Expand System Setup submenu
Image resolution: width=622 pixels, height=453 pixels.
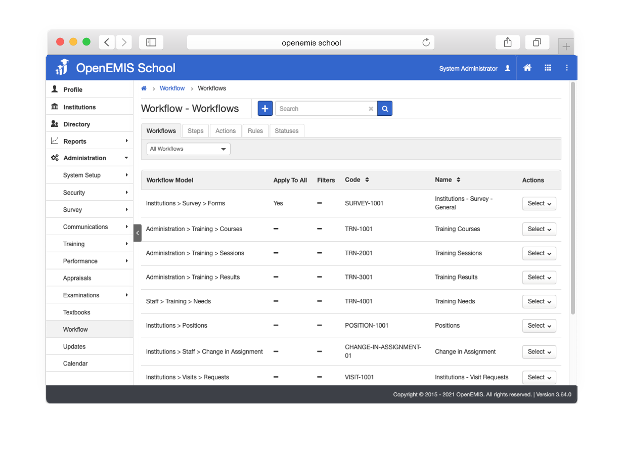90,175
